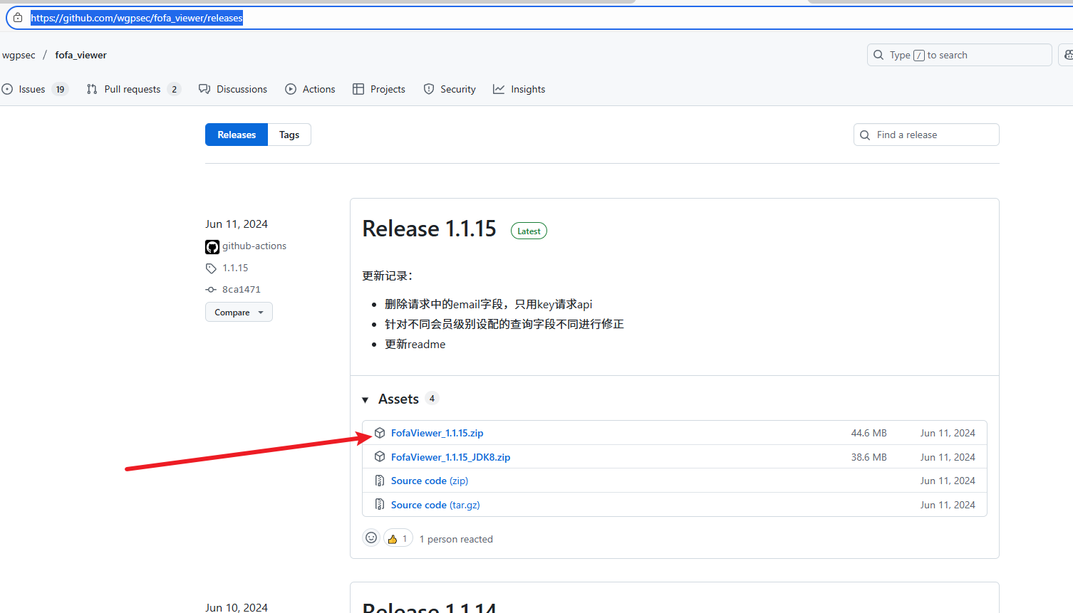Click the 更新readme bullet text

point(415,344)
